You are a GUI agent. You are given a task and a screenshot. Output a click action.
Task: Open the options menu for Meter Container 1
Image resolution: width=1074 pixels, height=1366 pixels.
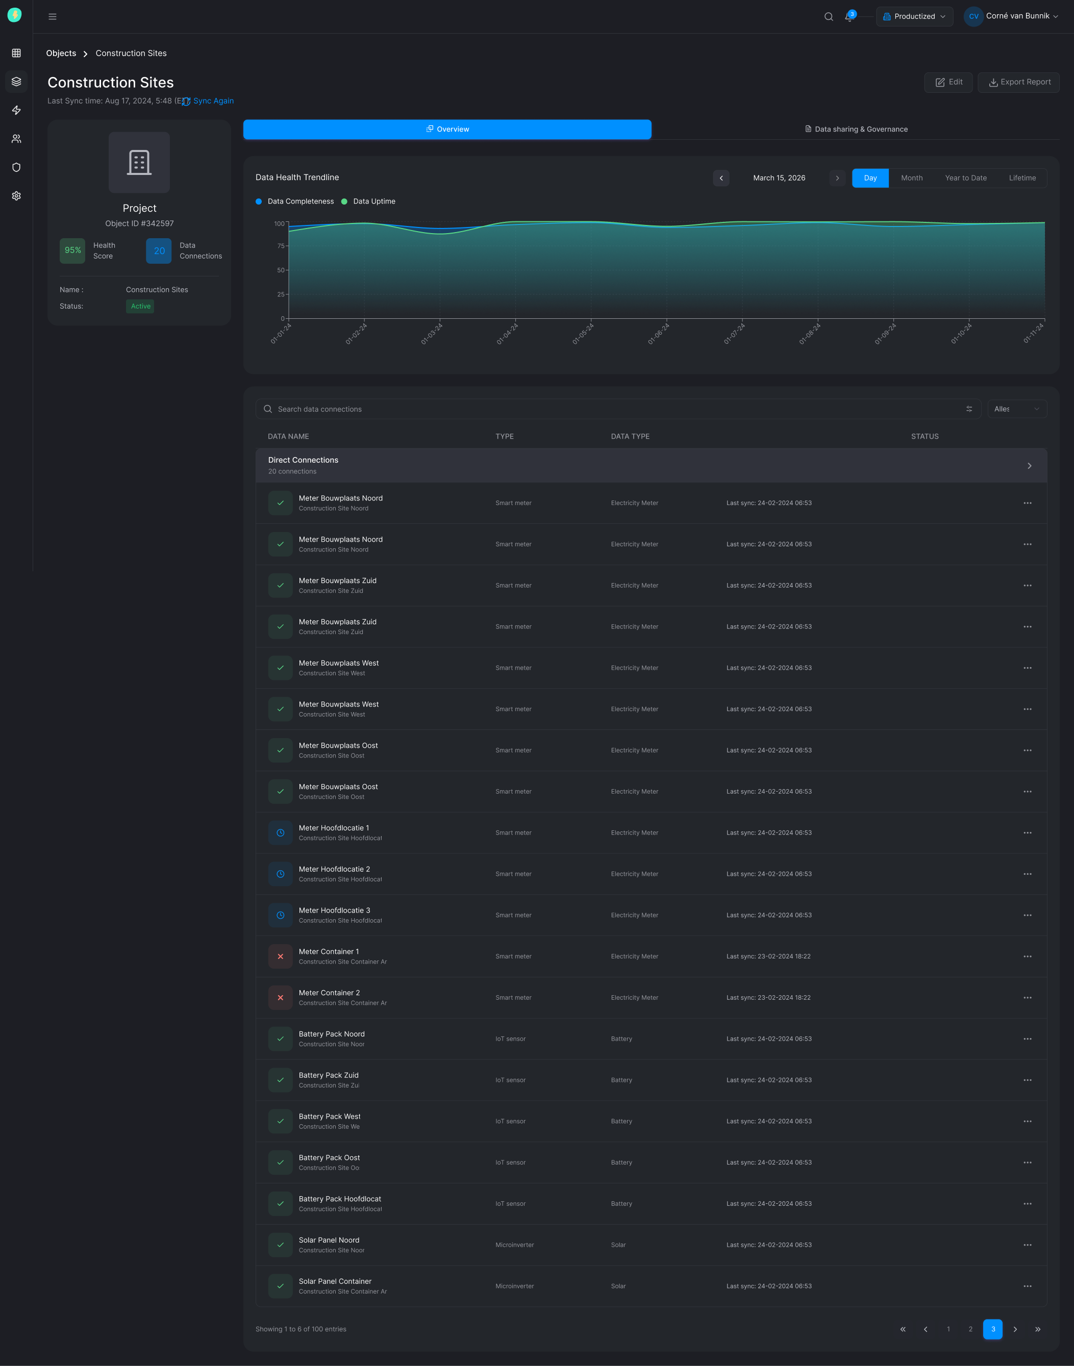[1028, 956]
